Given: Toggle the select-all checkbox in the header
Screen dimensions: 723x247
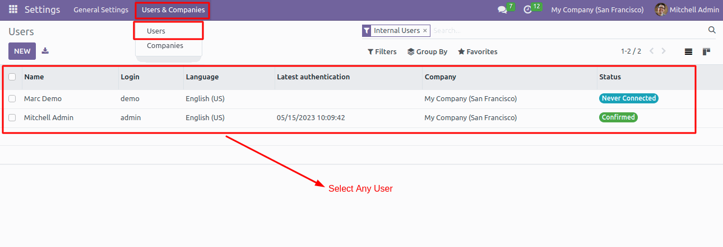Looking at the screenshot, I should [12, 77].
